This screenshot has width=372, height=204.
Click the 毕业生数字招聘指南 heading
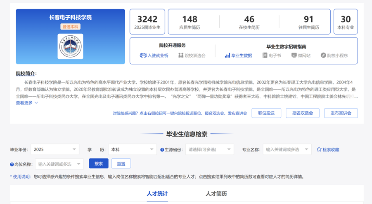(287, 46)
